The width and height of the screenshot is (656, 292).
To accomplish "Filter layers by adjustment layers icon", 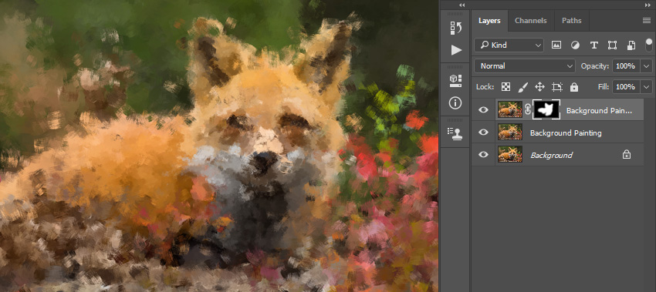I will point(575,45).
